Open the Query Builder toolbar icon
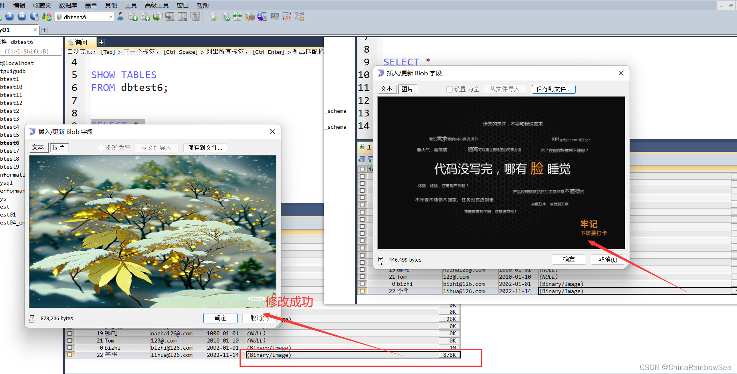Viewport: 737px width, 374px height. tap(287, 16)
